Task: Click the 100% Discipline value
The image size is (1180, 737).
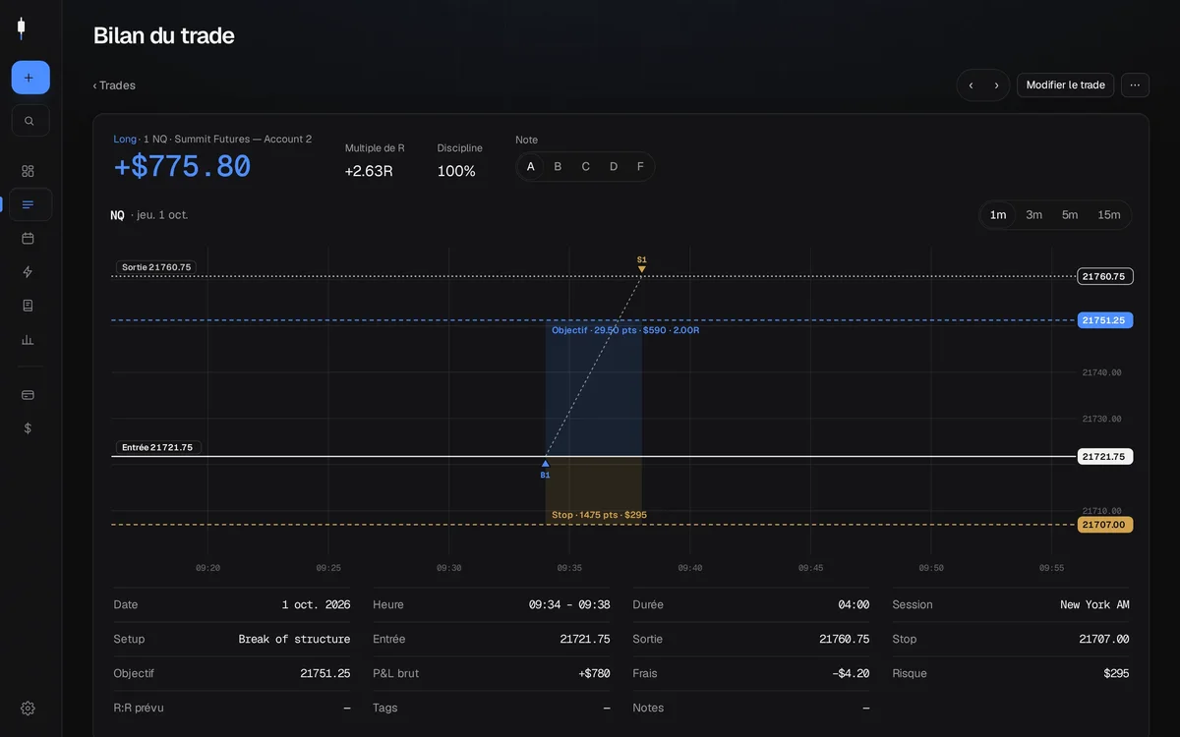Action: [456, 171]
